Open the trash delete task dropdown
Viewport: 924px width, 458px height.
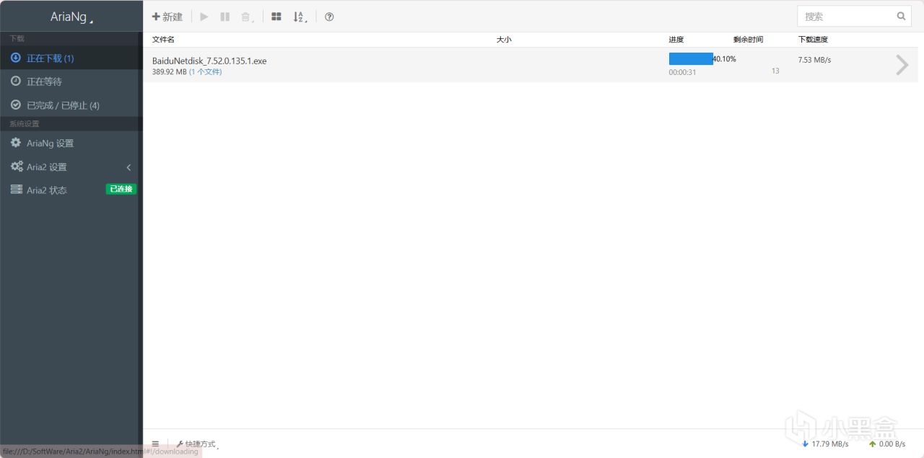coord(247,17)
